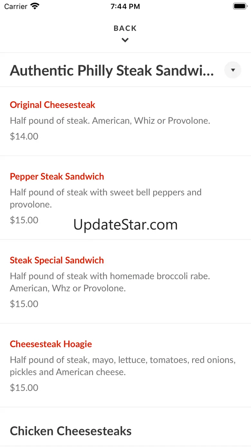Tap the battery icon in status bar
Image resolution: width=251 pixels, height=447 pixels.
[240, 6]
